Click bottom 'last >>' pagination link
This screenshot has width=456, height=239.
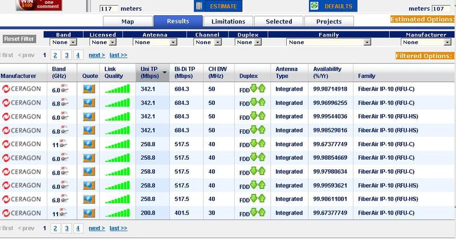click(x=119, y=228)
